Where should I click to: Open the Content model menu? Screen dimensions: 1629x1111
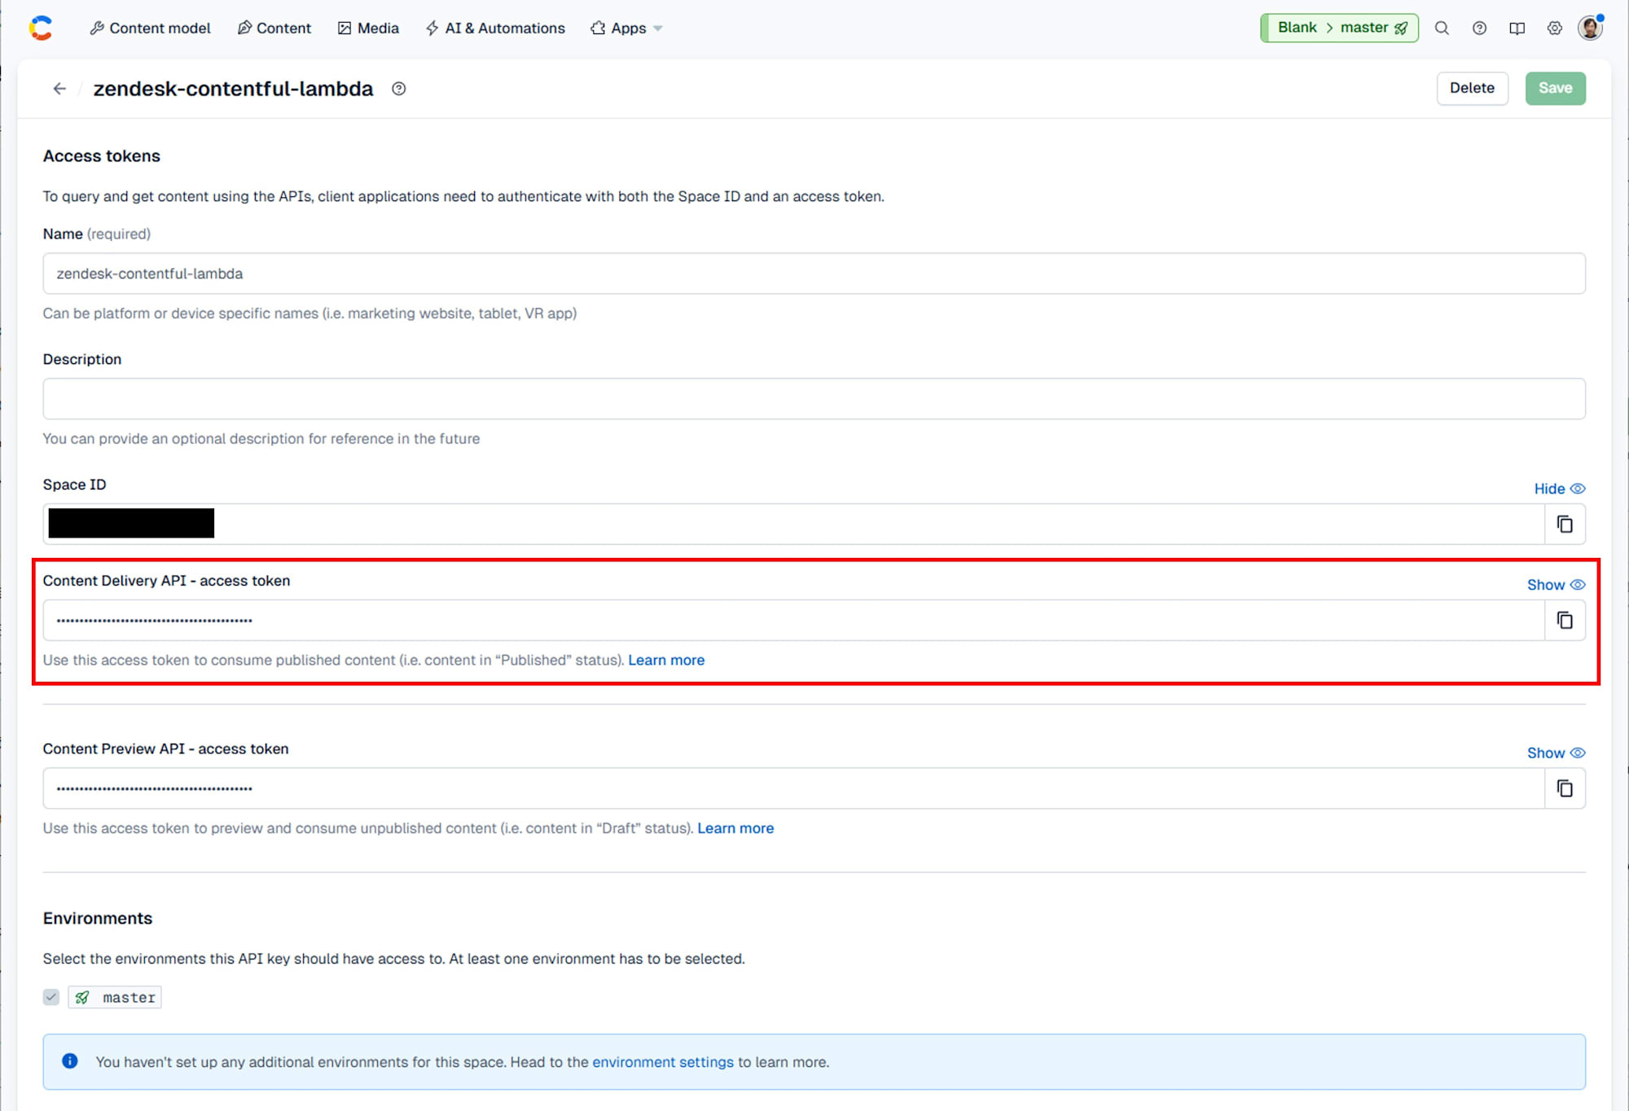click(150, 28)
